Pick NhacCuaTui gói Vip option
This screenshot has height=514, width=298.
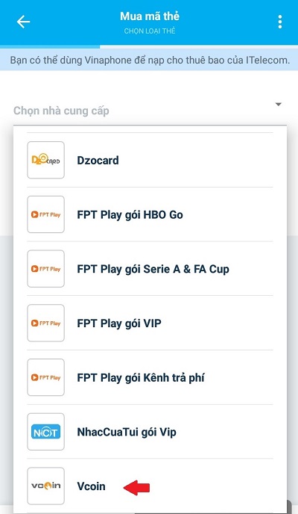pos(150,432)
